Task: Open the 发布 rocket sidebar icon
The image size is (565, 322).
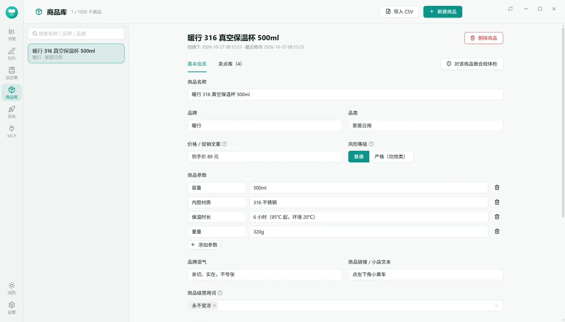Action: [12, 112]
